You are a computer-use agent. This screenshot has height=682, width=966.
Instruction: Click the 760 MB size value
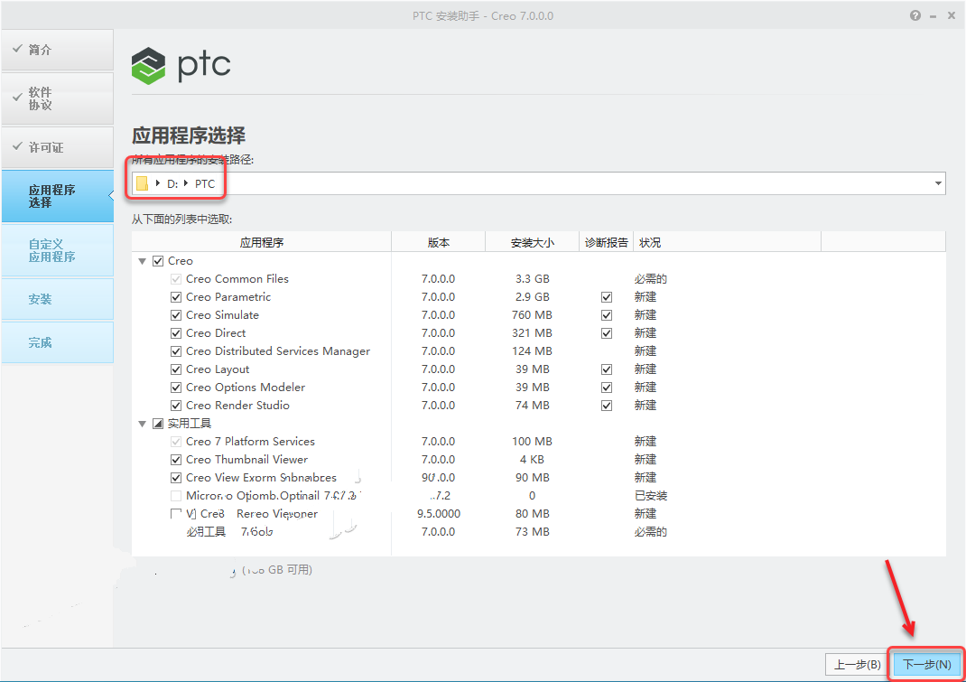tap(533, 315)
